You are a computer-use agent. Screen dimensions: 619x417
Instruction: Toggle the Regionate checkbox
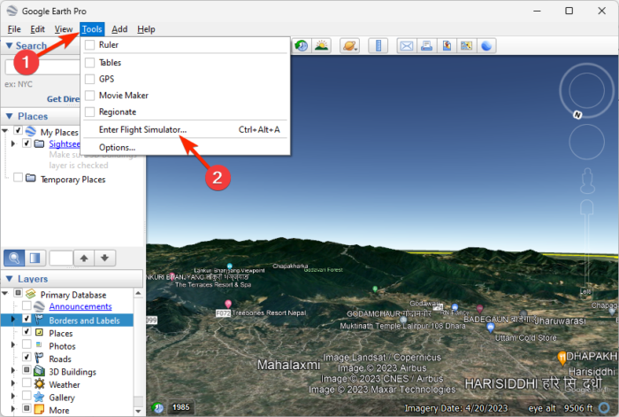[90, 112]
